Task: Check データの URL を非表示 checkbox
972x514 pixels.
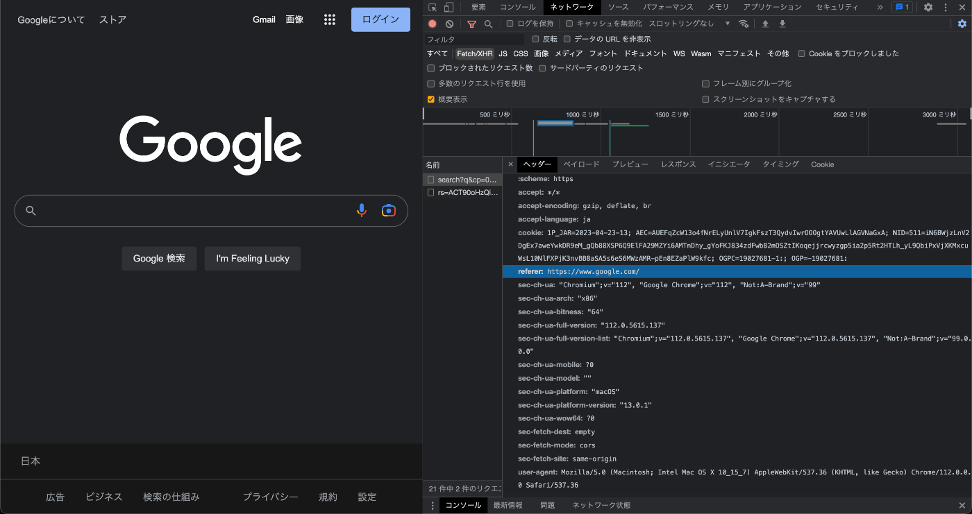Action: [567, 39]
